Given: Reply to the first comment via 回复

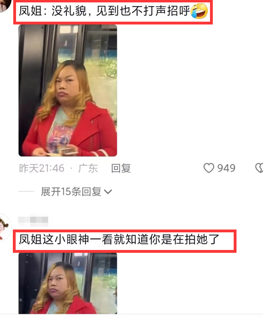Looking at the screenshot, I should 121,168.
